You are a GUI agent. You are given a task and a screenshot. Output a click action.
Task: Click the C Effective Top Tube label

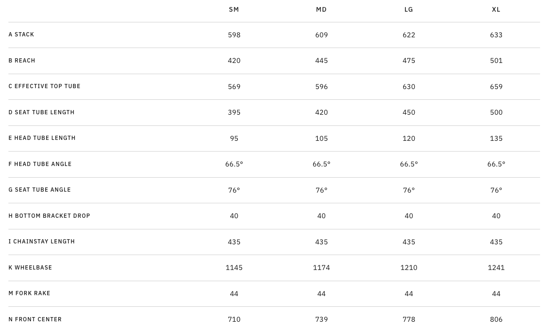point(45,86)
